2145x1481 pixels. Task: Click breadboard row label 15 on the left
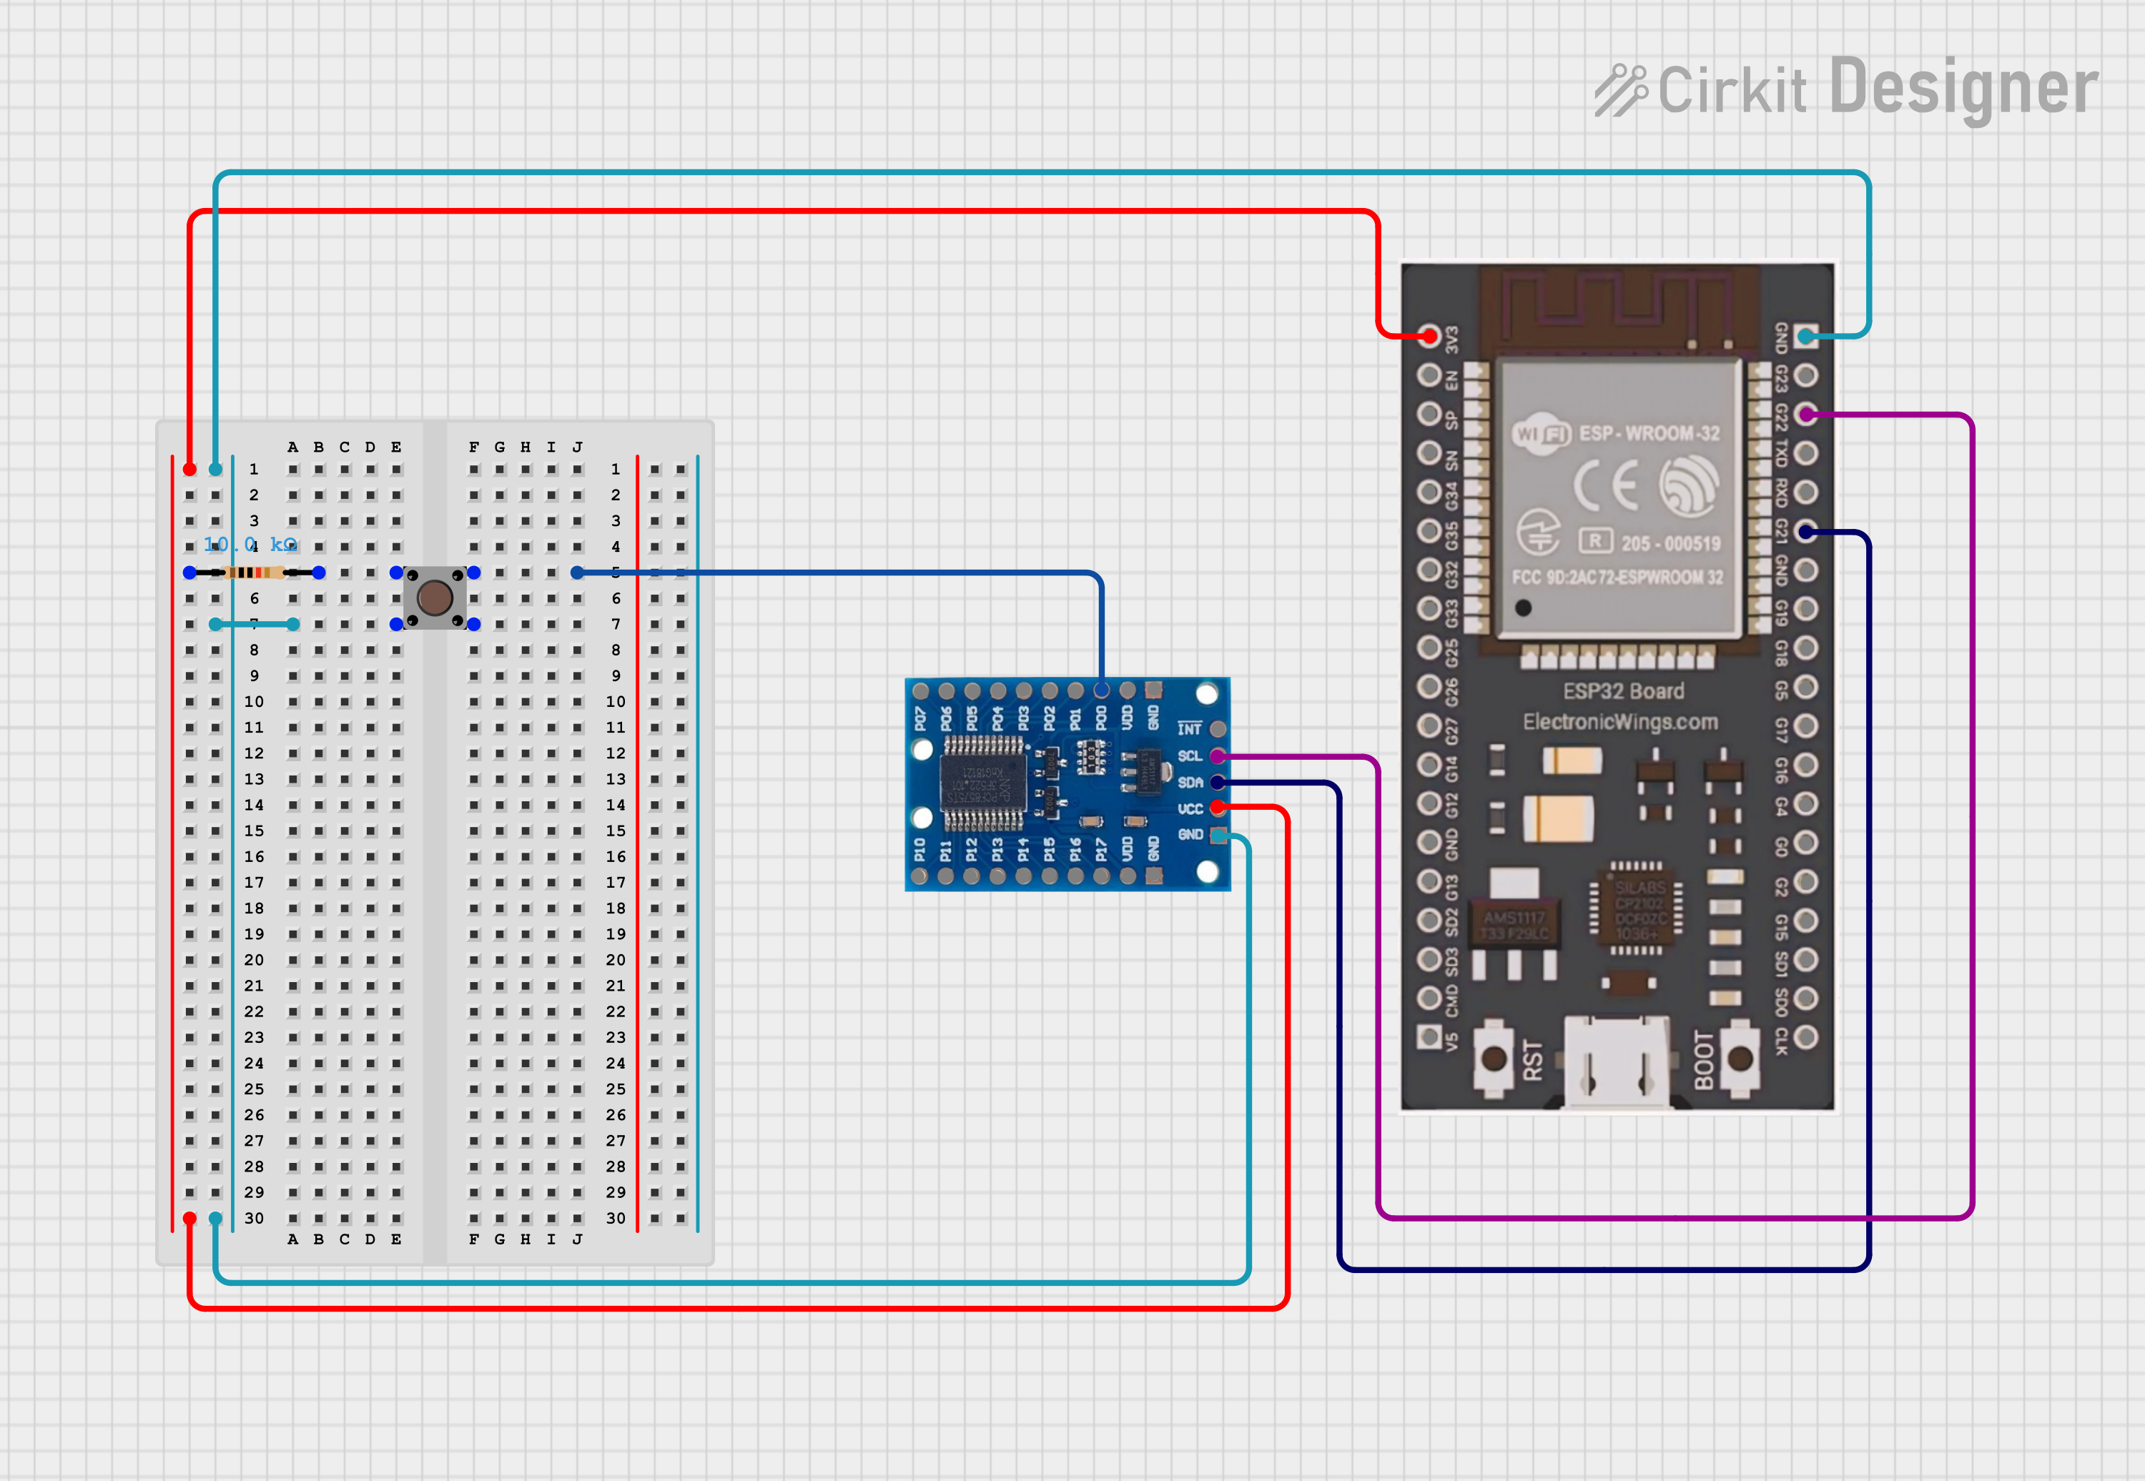(x=255, y=831)
